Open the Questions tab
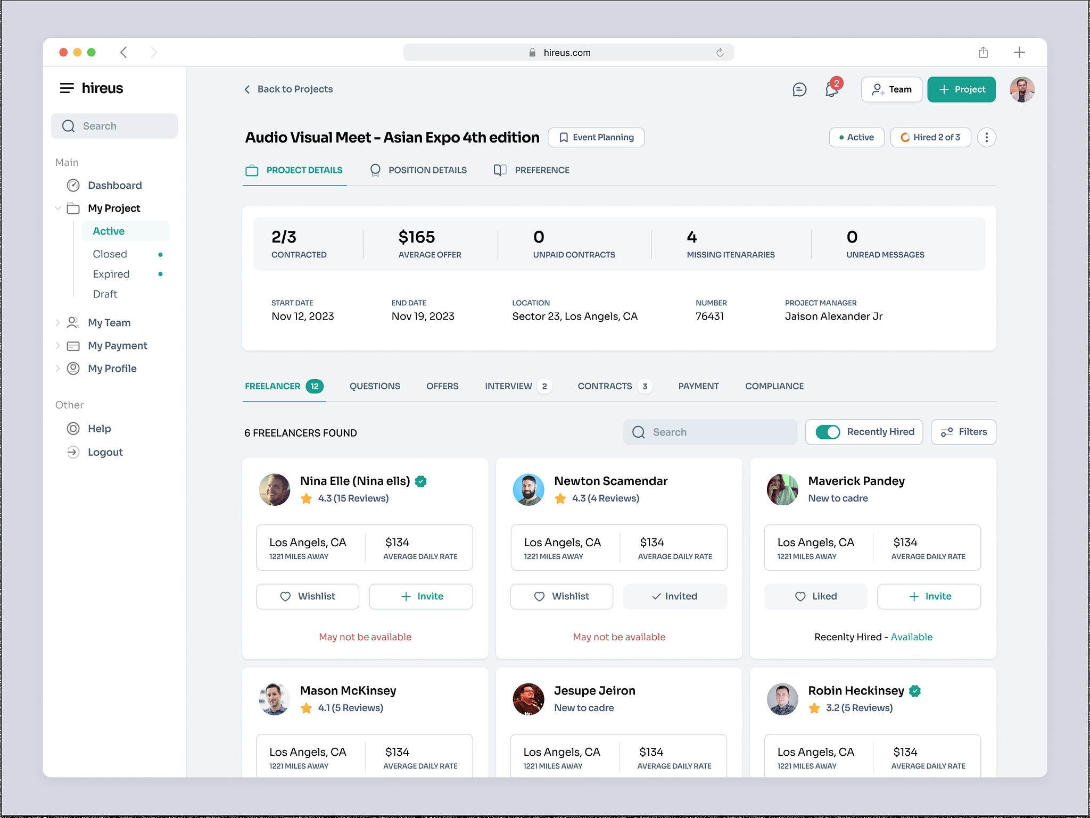The width and height of the screenshot is (1090, 818). click(x=375, y=387)
